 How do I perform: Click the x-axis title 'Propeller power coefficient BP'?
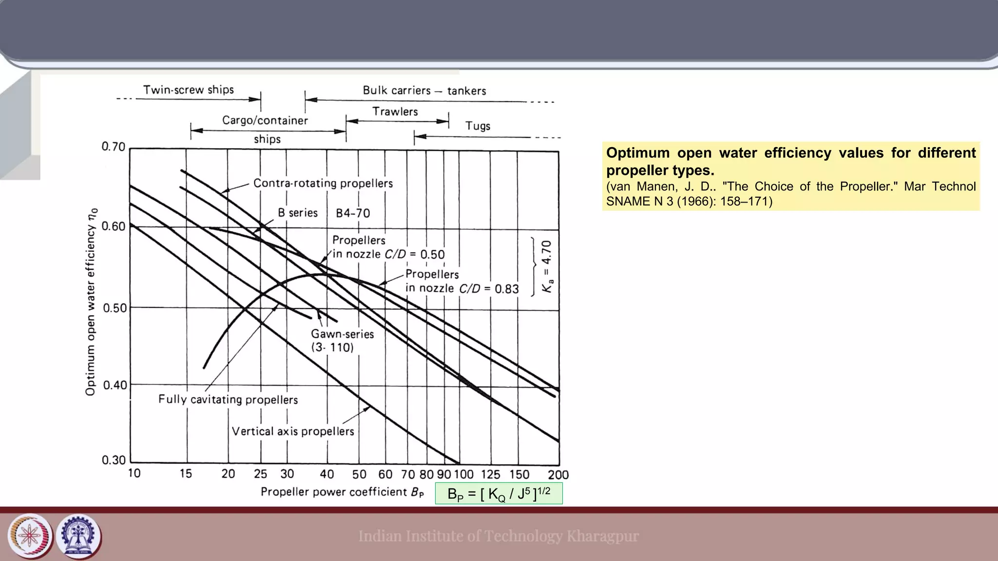[x=342, y=492]
